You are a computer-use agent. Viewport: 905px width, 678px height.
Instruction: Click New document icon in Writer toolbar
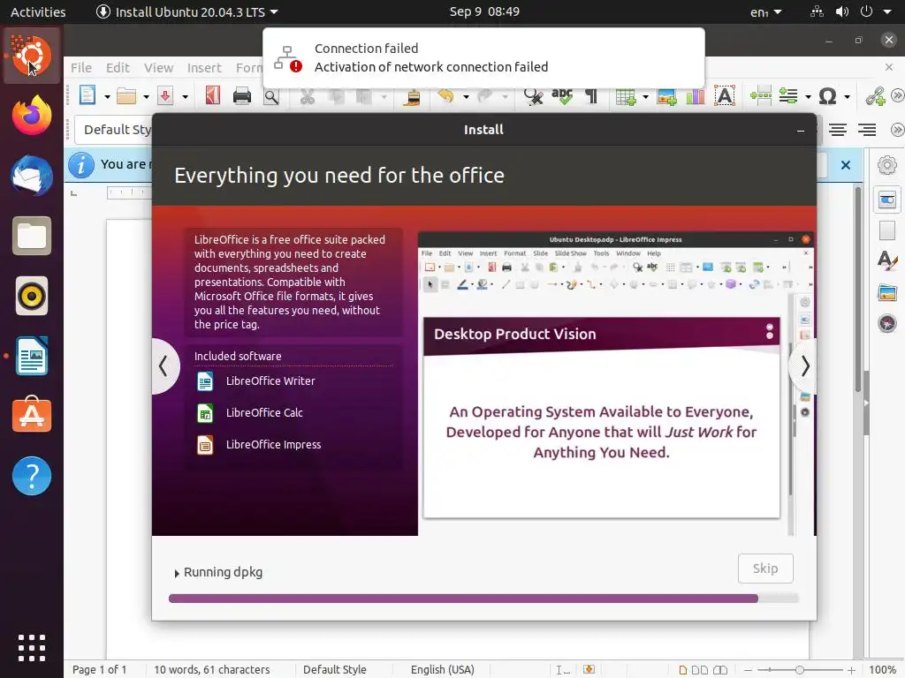(x=87, y=95)
